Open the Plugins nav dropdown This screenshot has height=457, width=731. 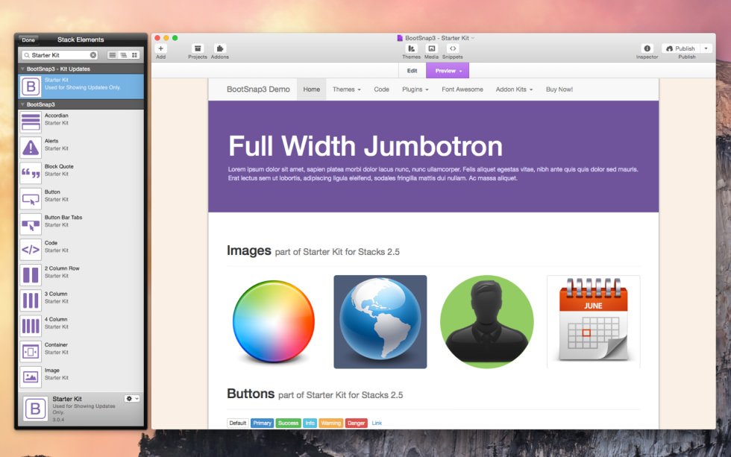coord(415,89)
